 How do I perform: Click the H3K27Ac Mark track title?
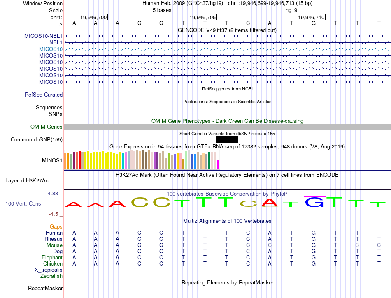tap(227, 175)
